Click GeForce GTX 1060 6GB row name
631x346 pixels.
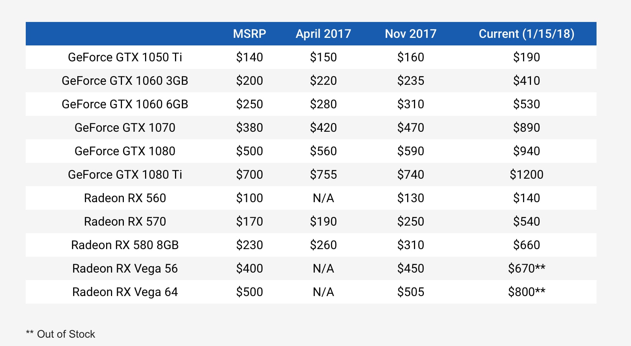[125, 104]
